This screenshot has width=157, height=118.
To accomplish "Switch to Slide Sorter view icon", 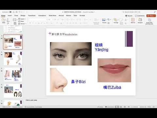I will tap(121, 107).
